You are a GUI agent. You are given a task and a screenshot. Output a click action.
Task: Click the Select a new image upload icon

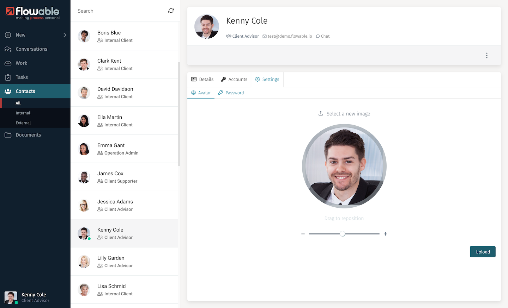[320, 113]
